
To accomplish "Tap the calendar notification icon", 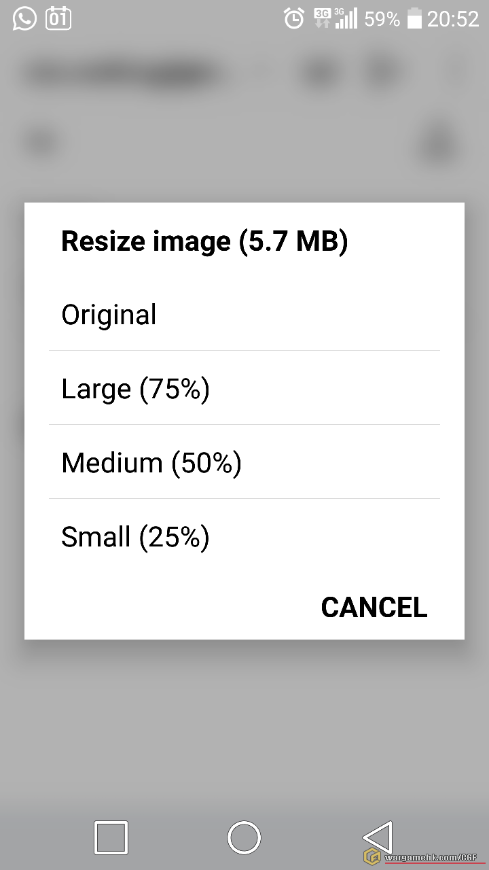I will point(58,18).
